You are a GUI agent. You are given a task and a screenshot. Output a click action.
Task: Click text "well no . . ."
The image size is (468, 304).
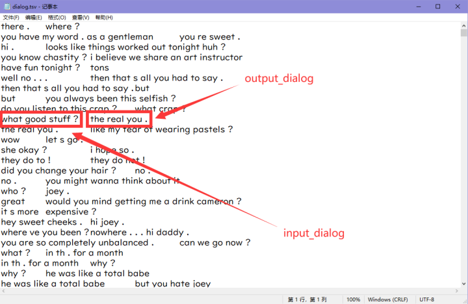click(24, 78)
